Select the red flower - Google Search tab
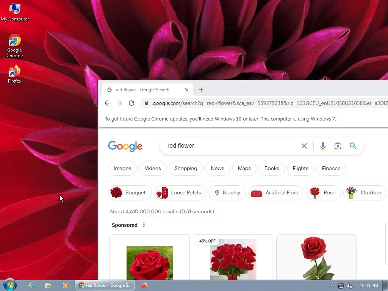Image resolution: width=388 pixels, height=291 pixels. tap(147, 90)
